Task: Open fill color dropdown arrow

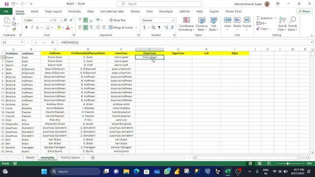Action: [x=63, y=28]
